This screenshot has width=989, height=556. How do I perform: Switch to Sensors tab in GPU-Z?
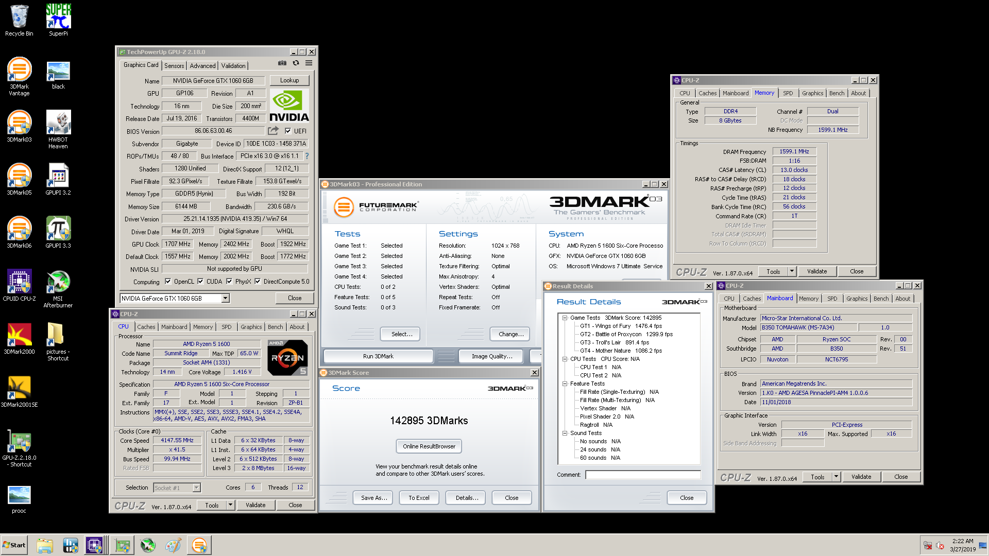pos(174,66)
